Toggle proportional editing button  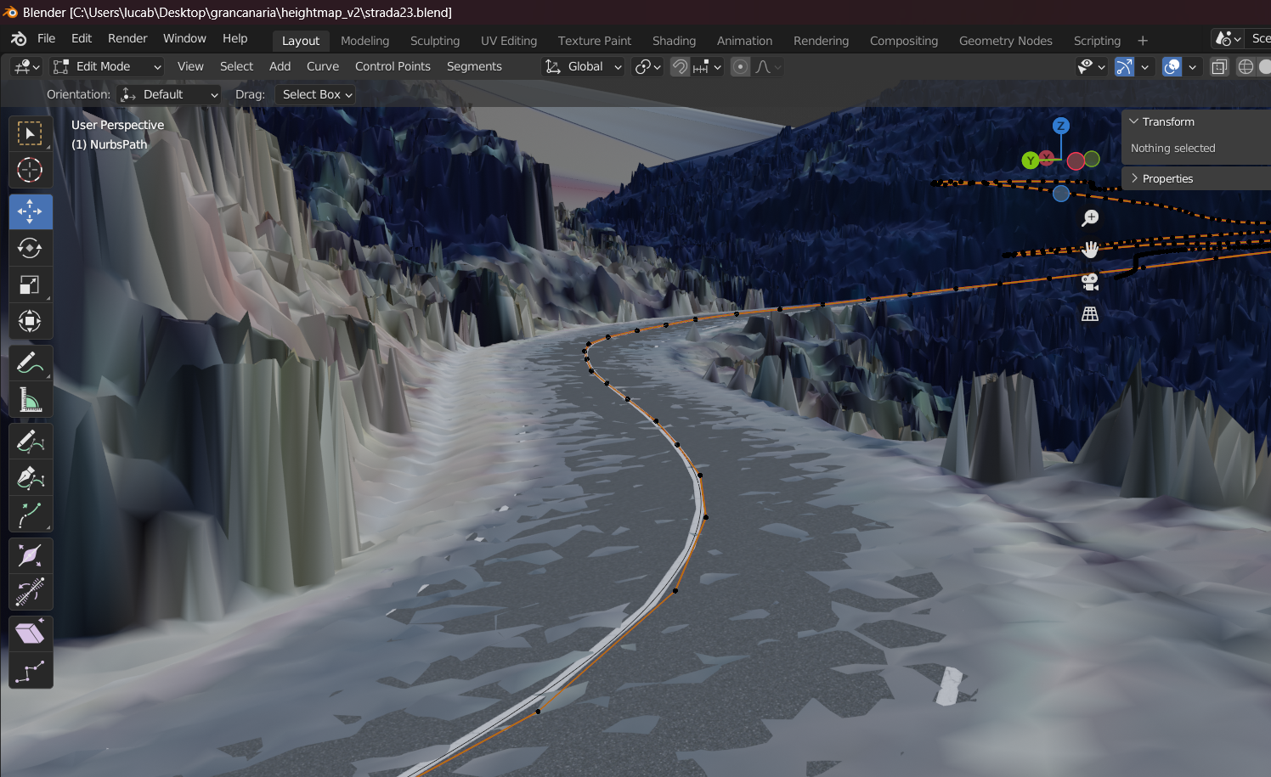click(x=741, y=67)
